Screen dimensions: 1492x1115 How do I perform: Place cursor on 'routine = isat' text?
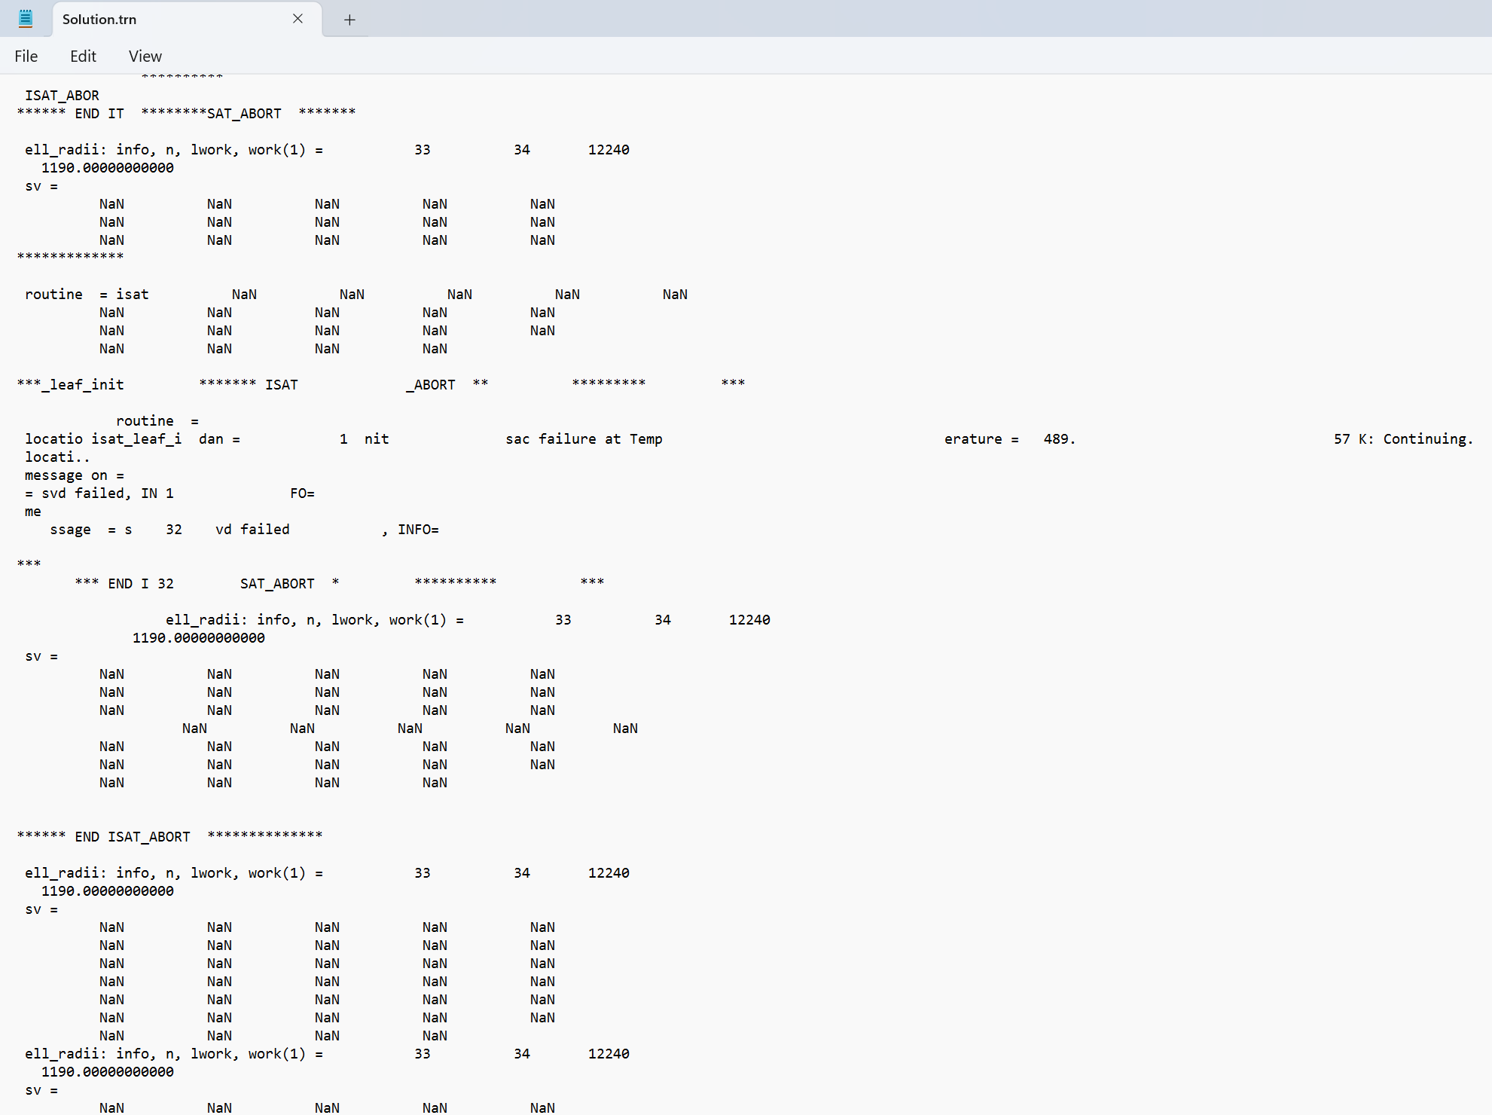[87, 295]
